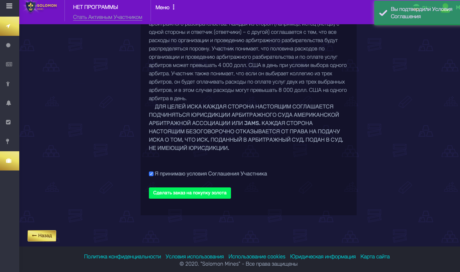Click the person figure sidebar icon
The height and width of the screenshot is (272, 460).
click(9, 84)
